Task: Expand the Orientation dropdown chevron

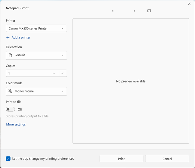Action: (x=63, y=55)
